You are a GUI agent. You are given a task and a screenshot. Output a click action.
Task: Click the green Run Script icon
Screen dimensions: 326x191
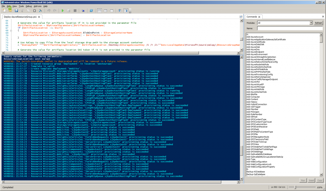pyautogui.click(x=63, y=10)
